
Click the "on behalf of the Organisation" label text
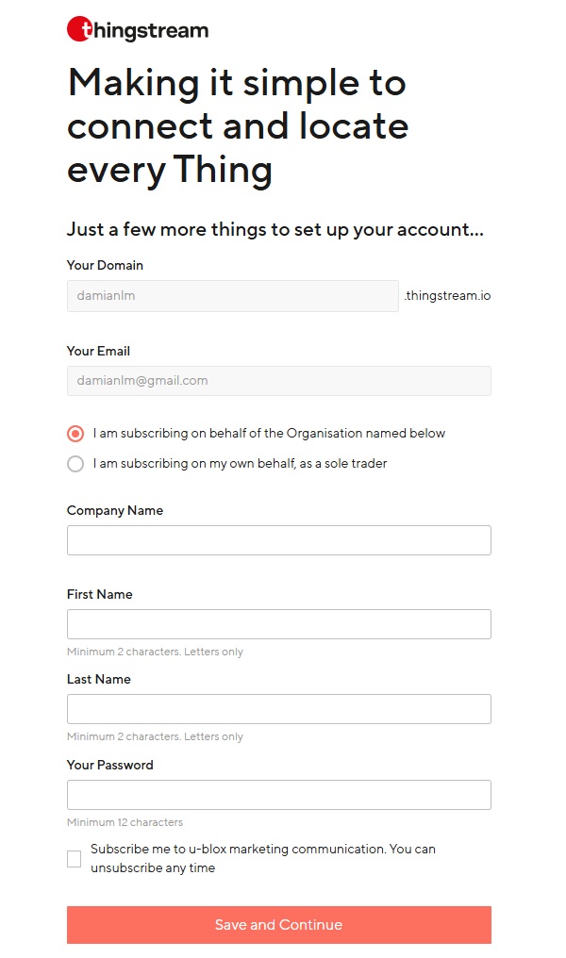pos(269,434)
